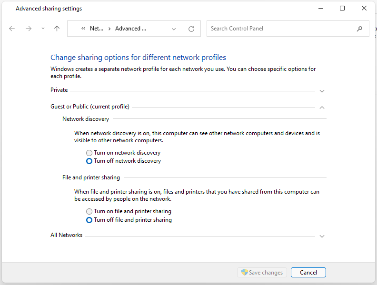Select Turn off network discovery

coord(89,161)
